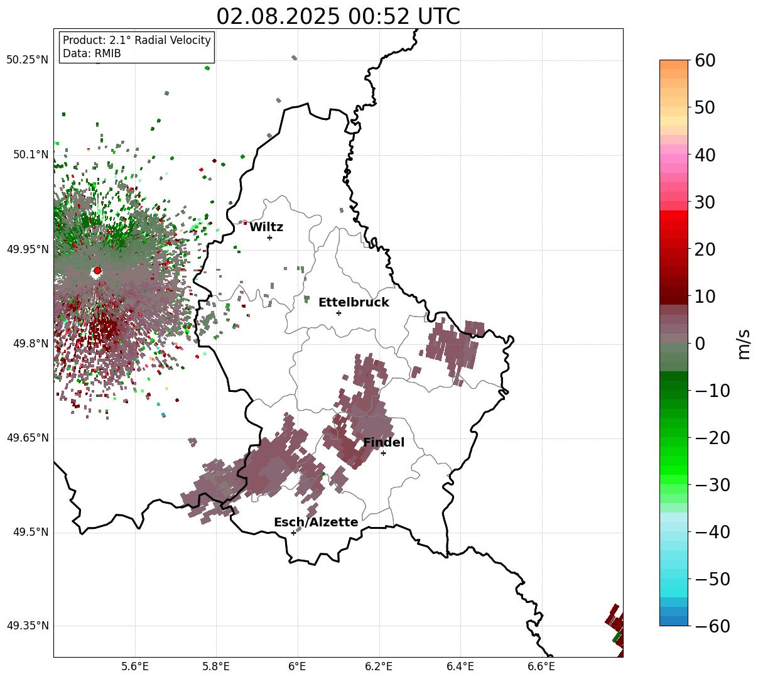Click the 5.6°E longitude label
The image size is (758, 679).
pyautogui.click(x=135, y=666)
